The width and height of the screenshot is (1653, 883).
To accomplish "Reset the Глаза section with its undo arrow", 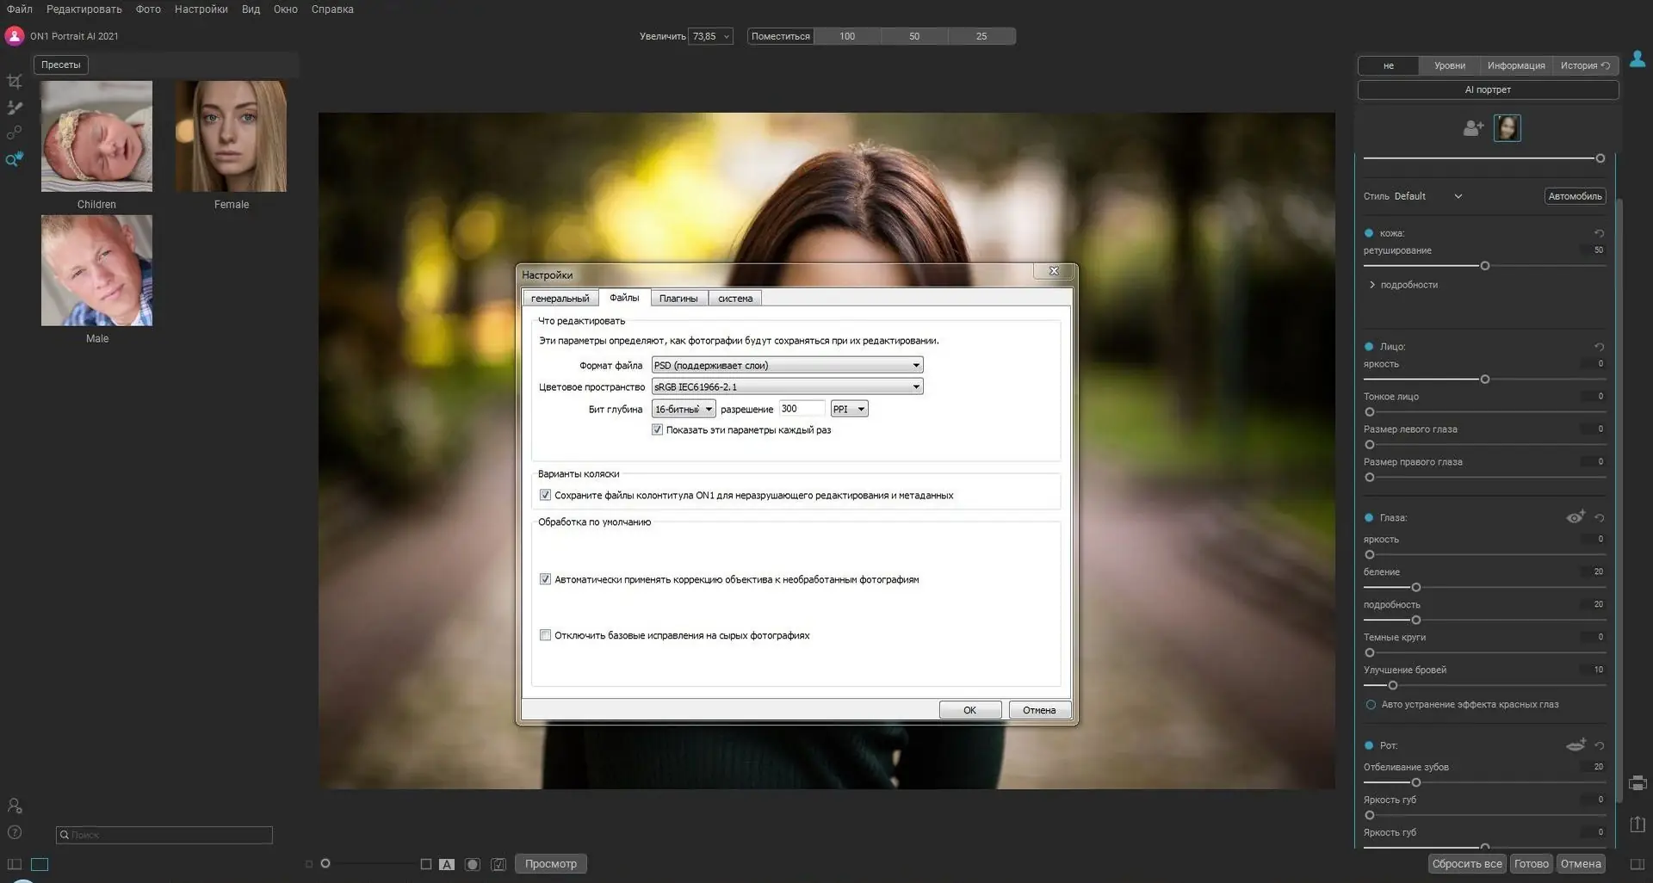I will [x=1599, y=518].
